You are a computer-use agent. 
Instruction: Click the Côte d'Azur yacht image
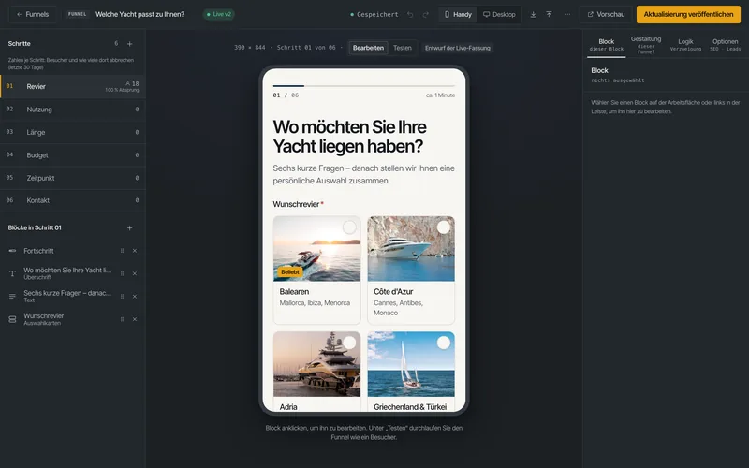click(411, 249)
